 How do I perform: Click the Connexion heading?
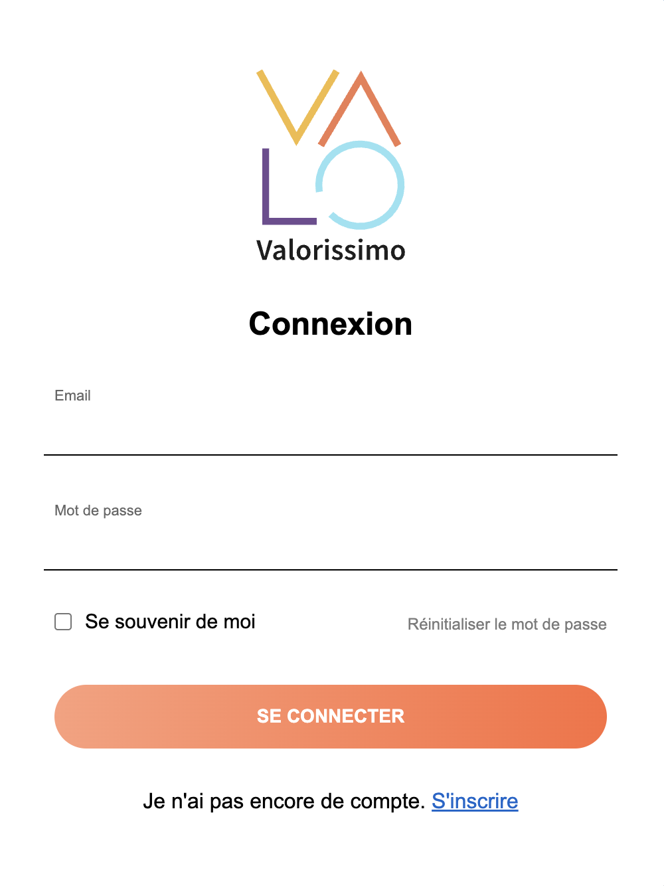331,324
